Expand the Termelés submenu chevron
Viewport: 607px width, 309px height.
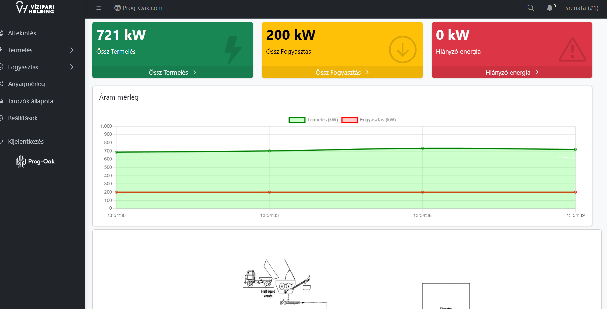[x=72, y=50]
